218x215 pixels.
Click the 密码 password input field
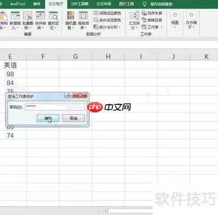[x=55, y=107]
